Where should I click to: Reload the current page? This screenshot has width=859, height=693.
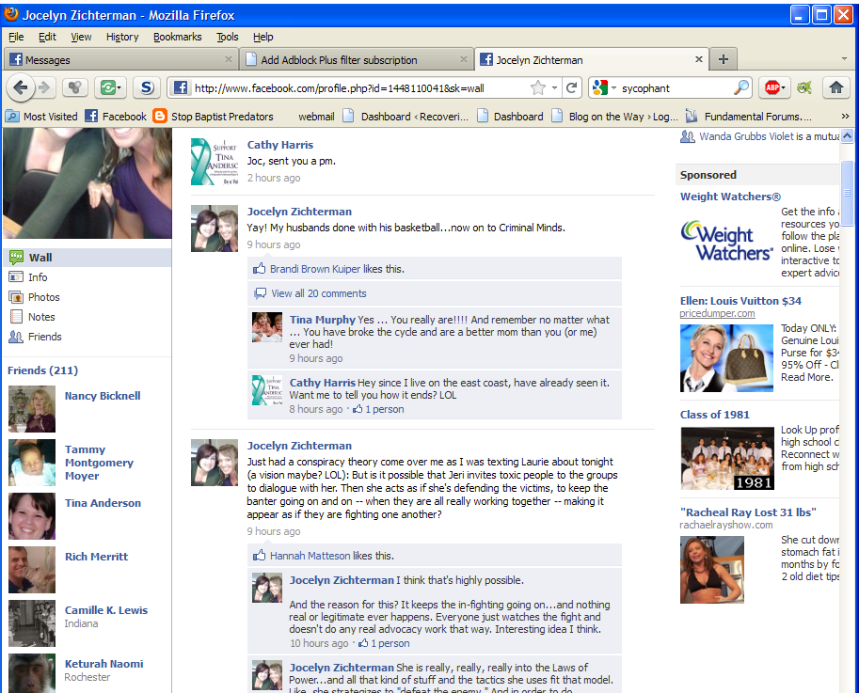[571, 87]
